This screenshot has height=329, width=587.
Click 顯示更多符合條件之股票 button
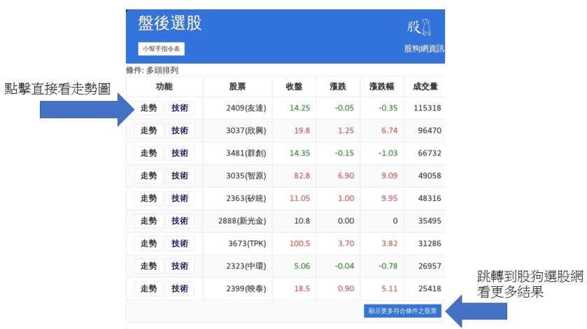click(402, 311)
